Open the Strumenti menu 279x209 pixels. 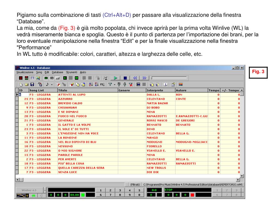point(72,72)
